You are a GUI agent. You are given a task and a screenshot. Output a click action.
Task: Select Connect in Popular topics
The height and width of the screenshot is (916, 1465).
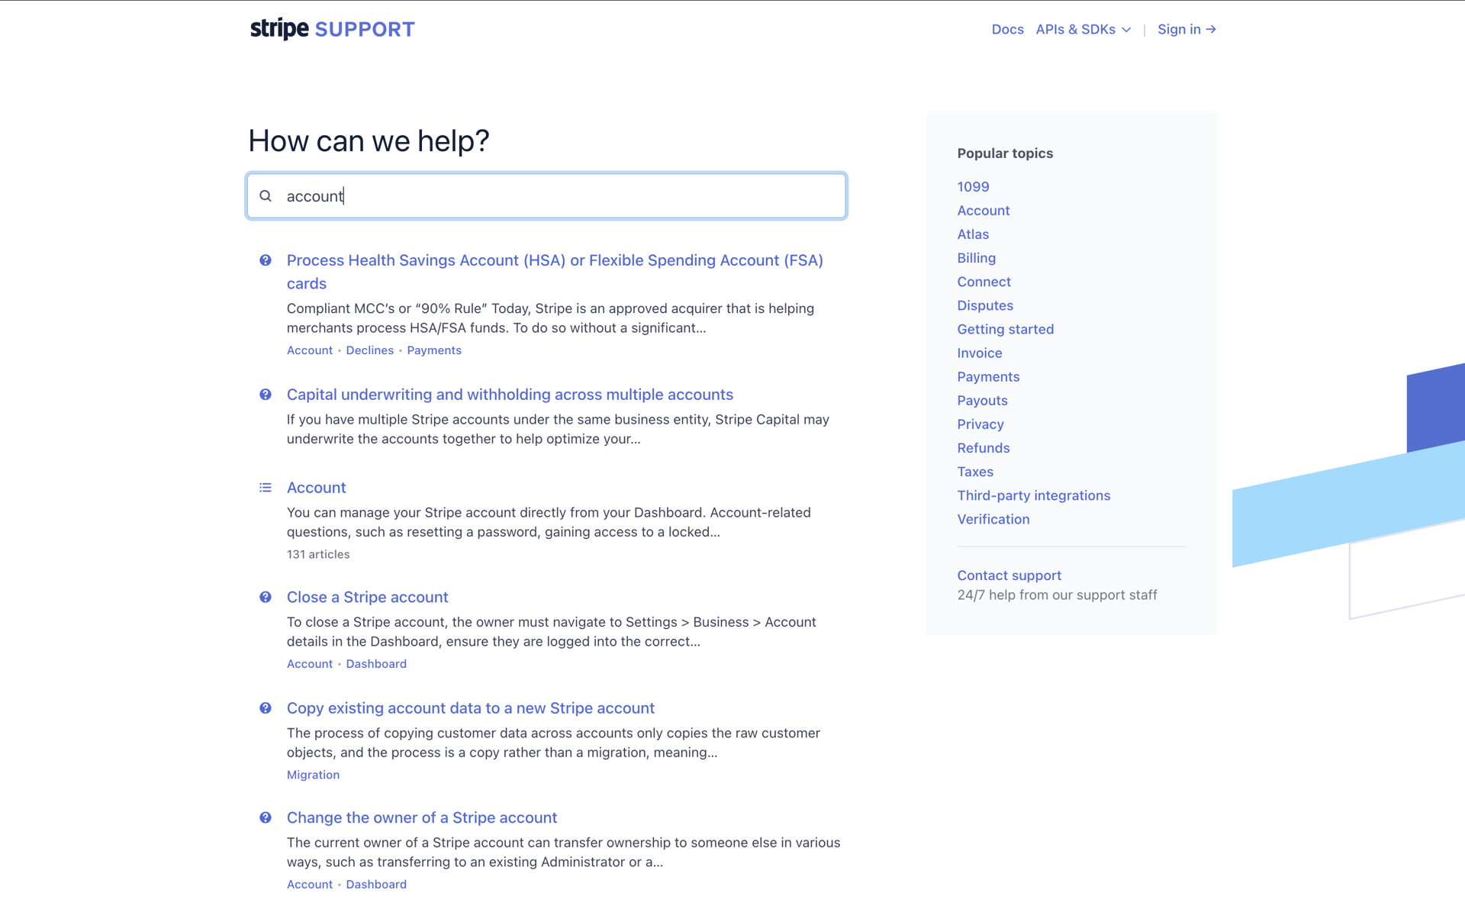click(984, 282)
